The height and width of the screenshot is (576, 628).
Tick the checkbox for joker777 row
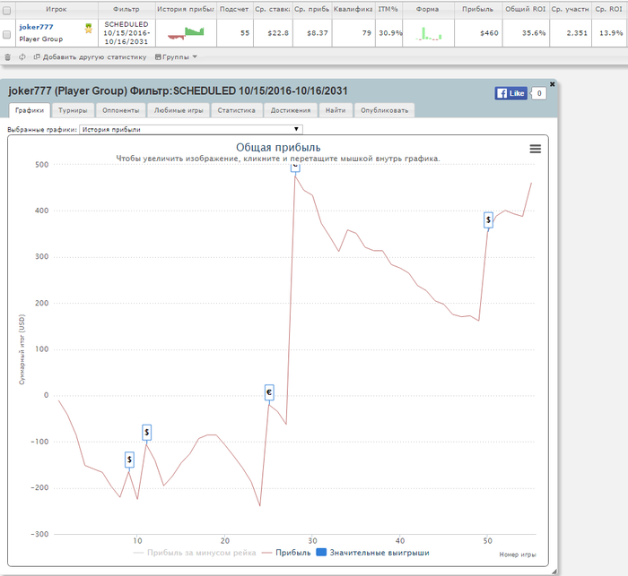tap(7, 35)
